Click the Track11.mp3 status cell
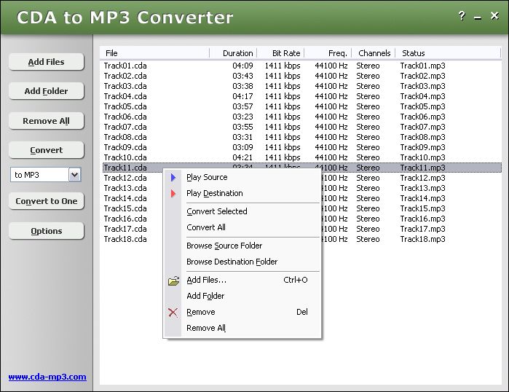 [422, 168]
